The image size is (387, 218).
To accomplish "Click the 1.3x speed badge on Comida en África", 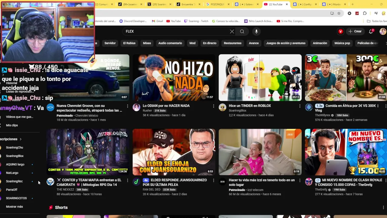I will (319, 106).
